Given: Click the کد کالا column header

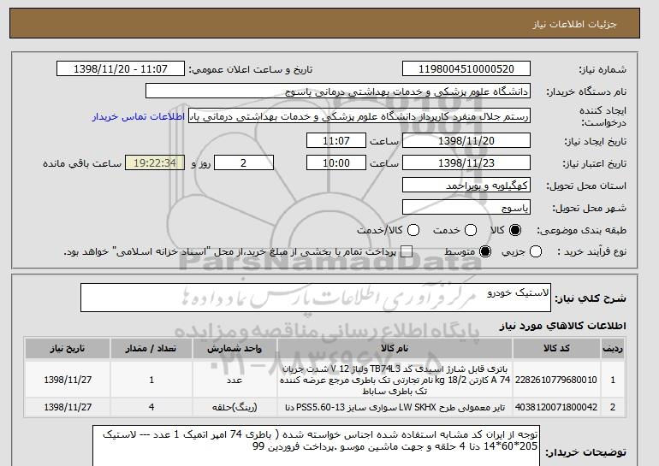Looking at the screenshot, I should coord(556,349).
